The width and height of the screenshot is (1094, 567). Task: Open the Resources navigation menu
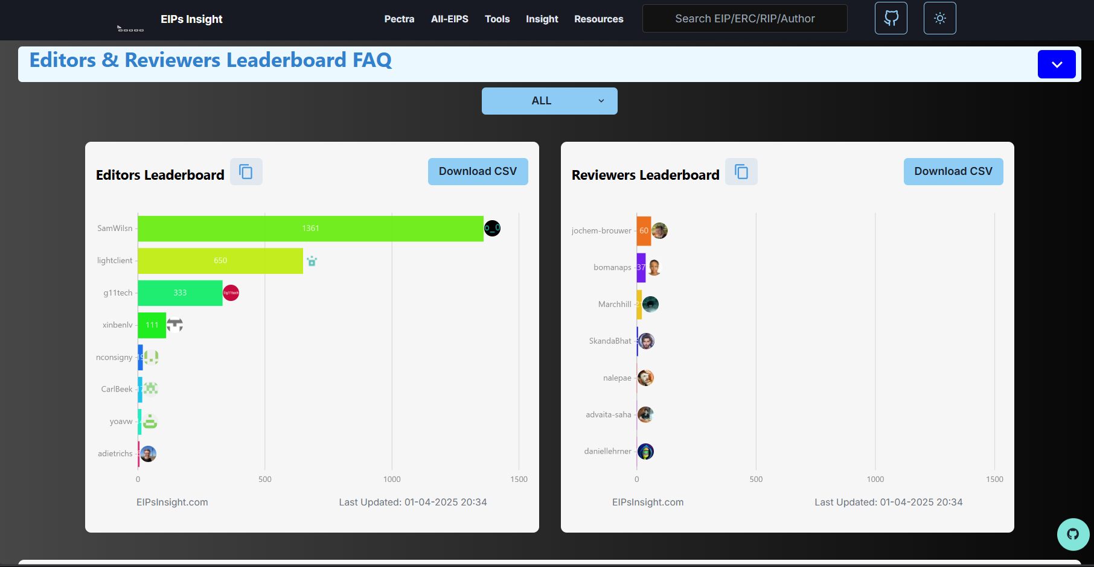pos(598,19)
